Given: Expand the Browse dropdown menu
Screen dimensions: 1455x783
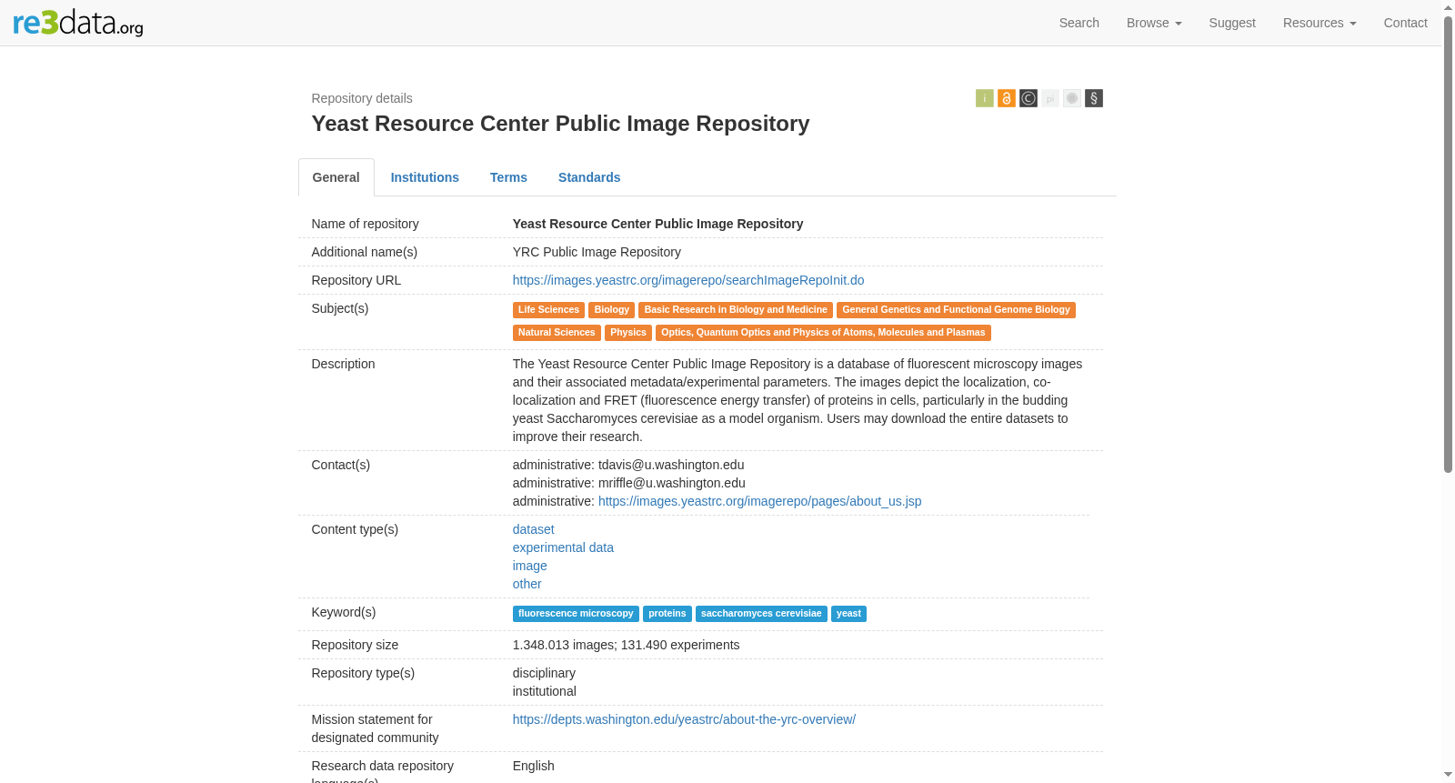Looking at the screenshot, I should (x=1154, y=23).
